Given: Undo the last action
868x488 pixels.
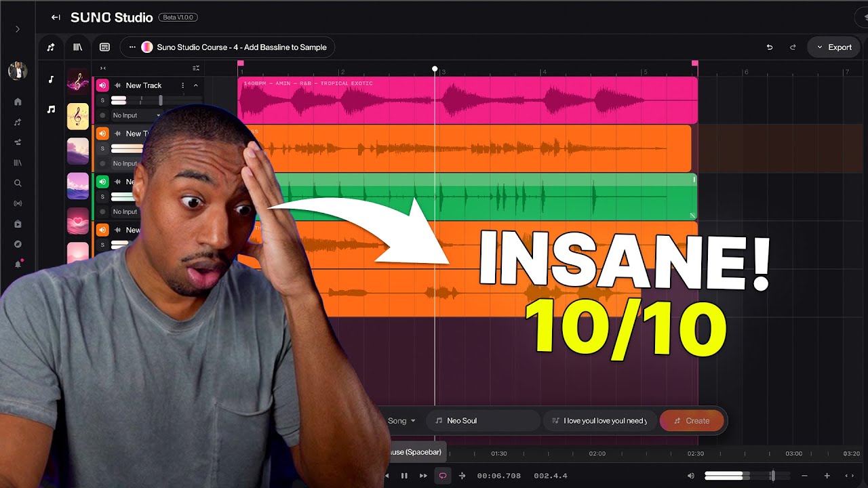Looking at the screenshot, I should click(x=770, y=47).
